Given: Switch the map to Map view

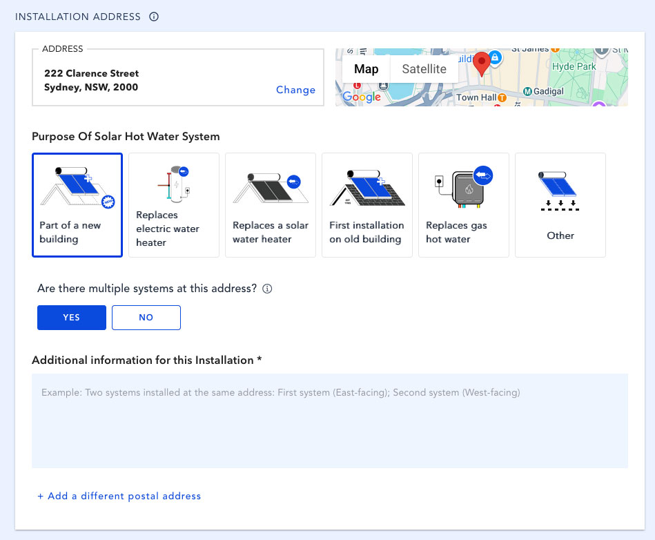Looking at the screenshot, I should click(366, 69).
